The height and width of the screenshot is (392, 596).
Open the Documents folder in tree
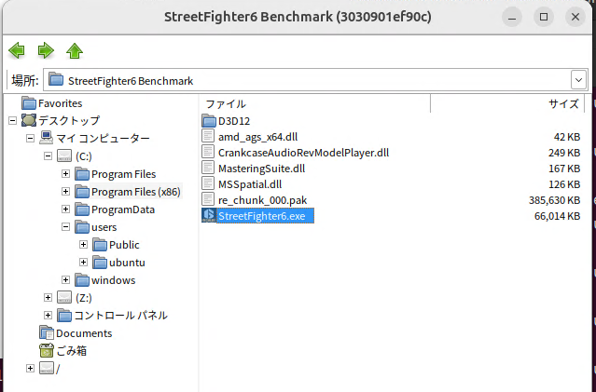click(x=83, y=332)
